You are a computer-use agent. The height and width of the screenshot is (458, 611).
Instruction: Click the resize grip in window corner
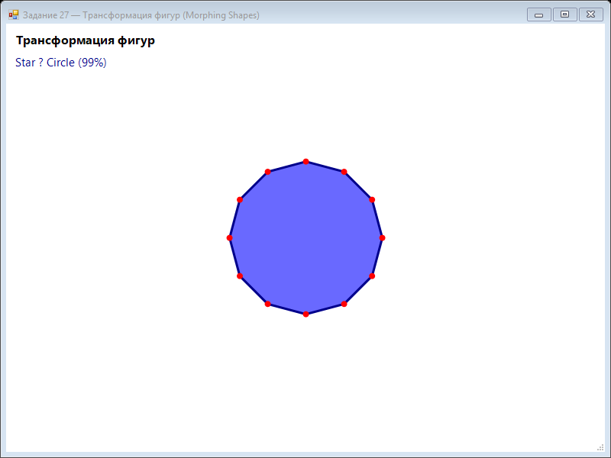coord(600,448)
